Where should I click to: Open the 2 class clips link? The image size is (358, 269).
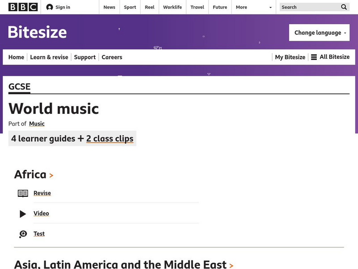[110, 139]
